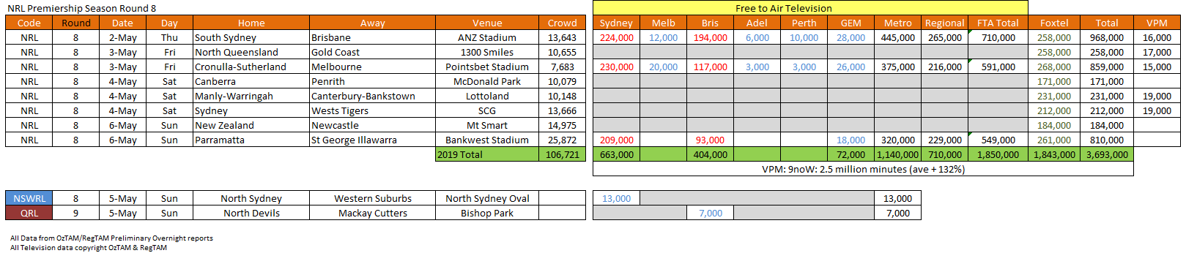Select the 'Date' column header

(x=123, y=23)
